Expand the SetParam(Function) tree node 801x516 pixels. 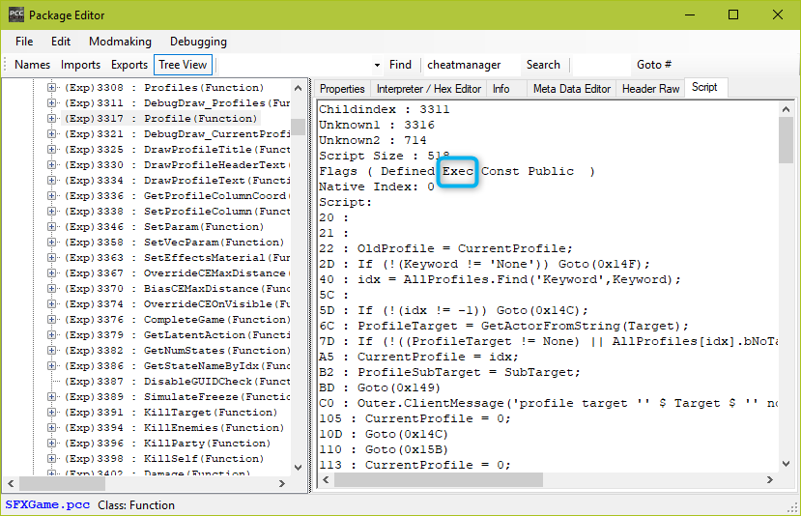point(52,227)
